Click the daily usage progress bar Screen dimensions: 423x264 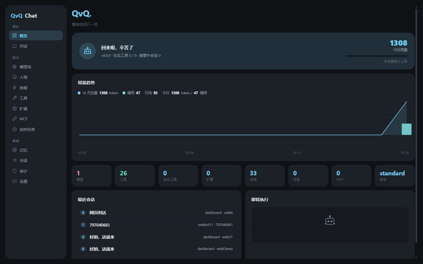[376, 56]
